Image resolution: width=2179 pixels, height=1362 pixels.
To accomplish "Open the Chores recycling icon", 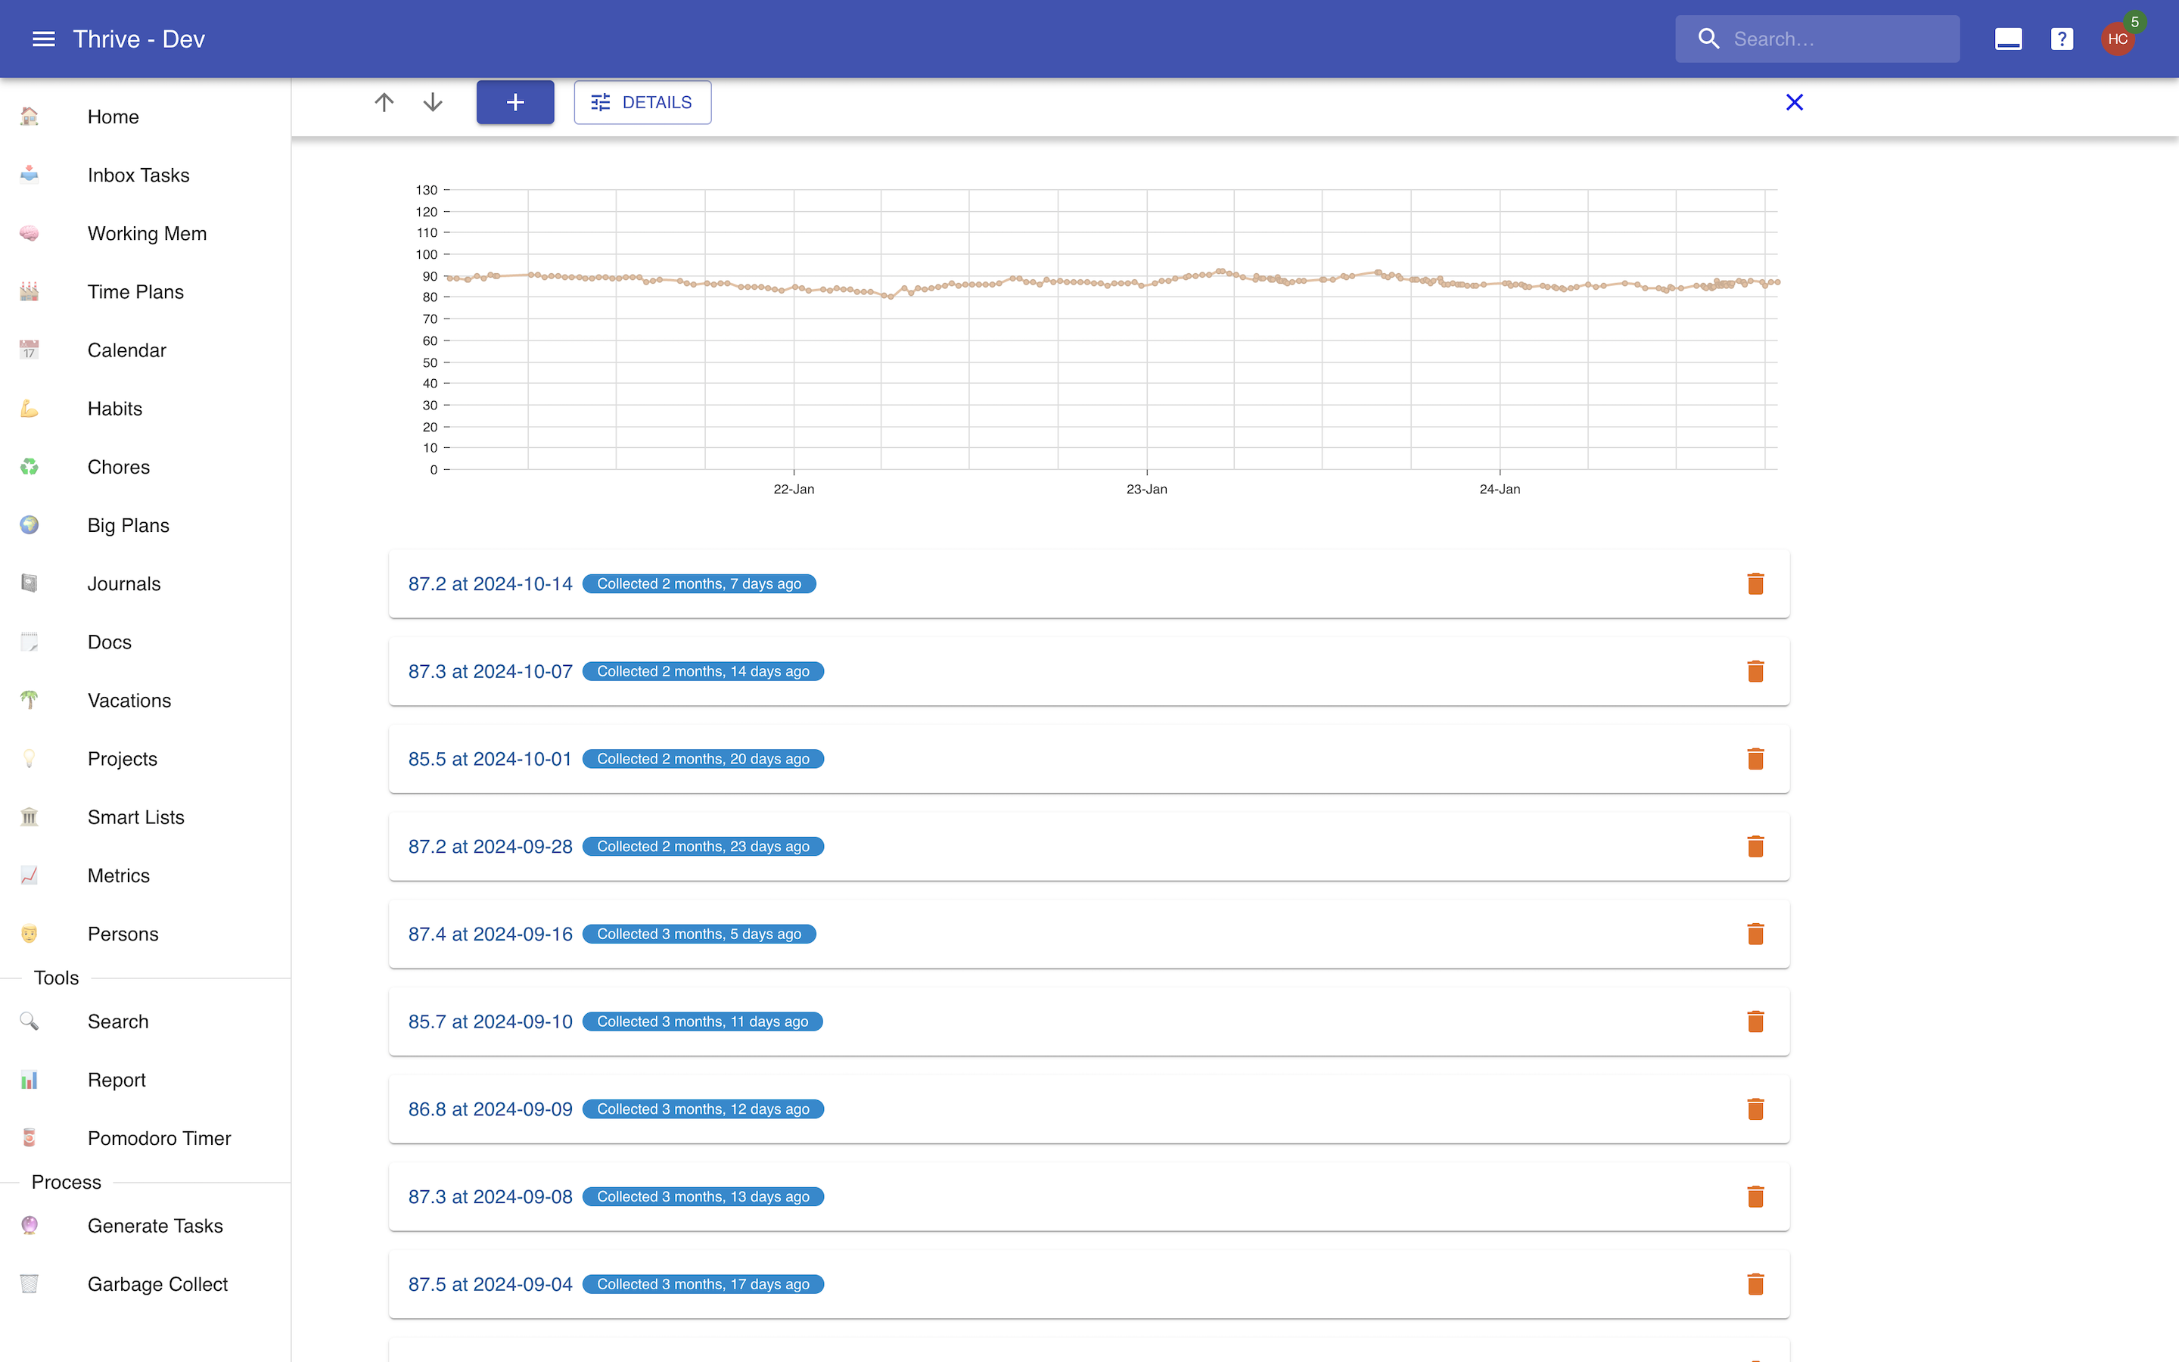I will pos(29,467).
